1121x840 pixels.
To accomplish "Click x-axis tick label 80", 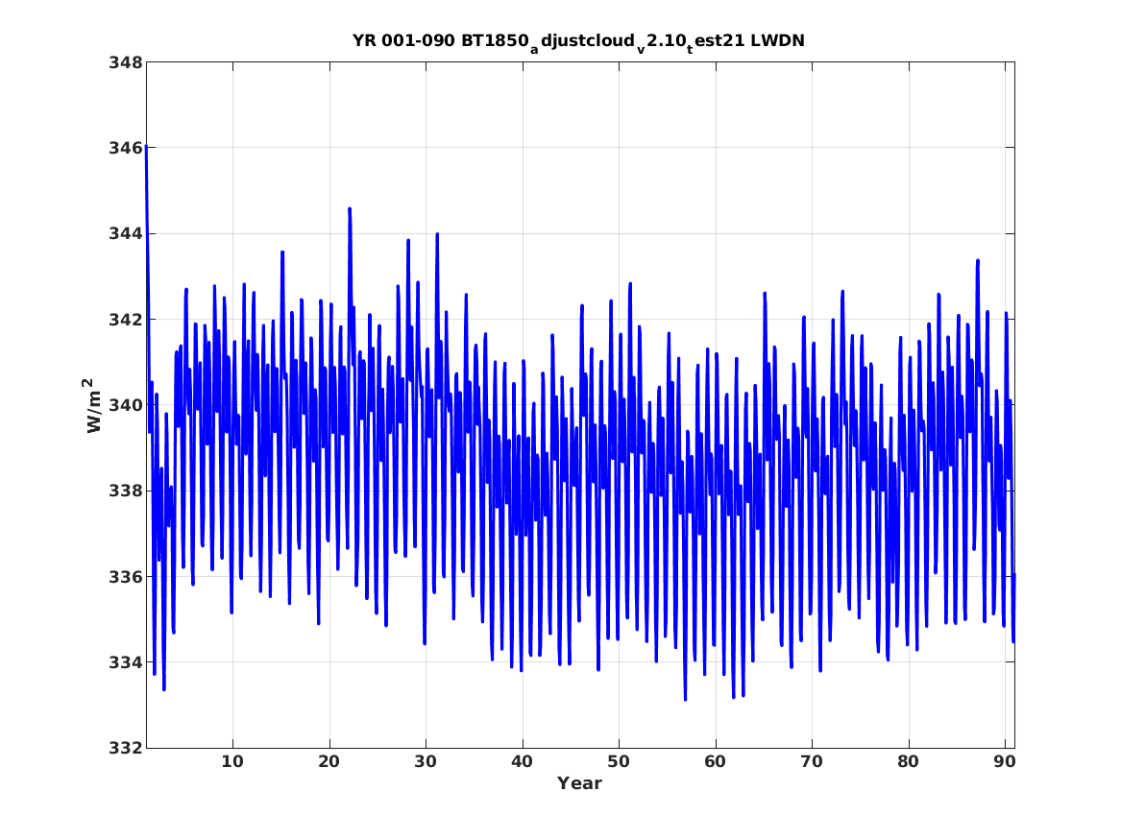I will 908,762.
